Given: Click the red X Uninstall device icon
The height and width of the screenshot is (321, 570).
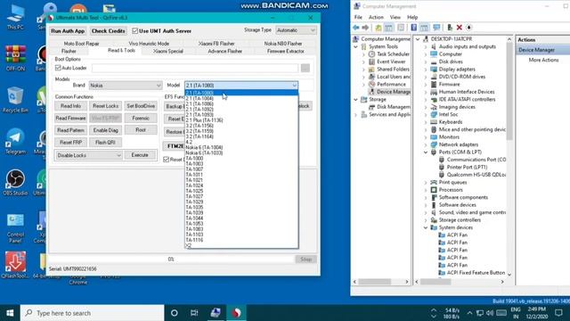Looking at the screenshot, I should point(460,28).
